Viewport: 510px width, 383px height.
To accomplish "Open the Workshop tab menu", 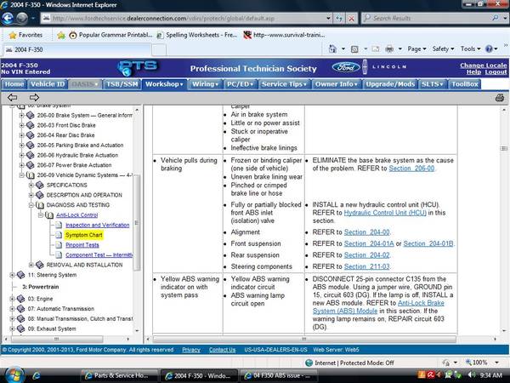I will click(x=164, y=84).
